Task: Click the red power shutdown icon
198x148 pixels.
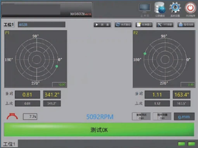Action: pyautogui.click(x=190, y=8)
